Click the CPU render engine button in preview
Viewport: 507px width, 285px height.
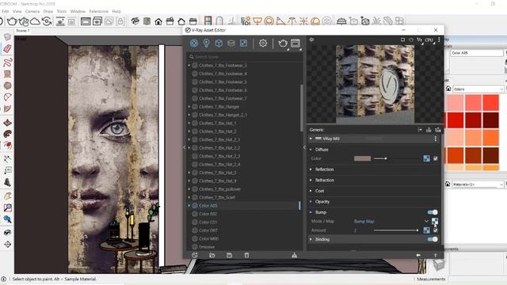coord(429,40)
